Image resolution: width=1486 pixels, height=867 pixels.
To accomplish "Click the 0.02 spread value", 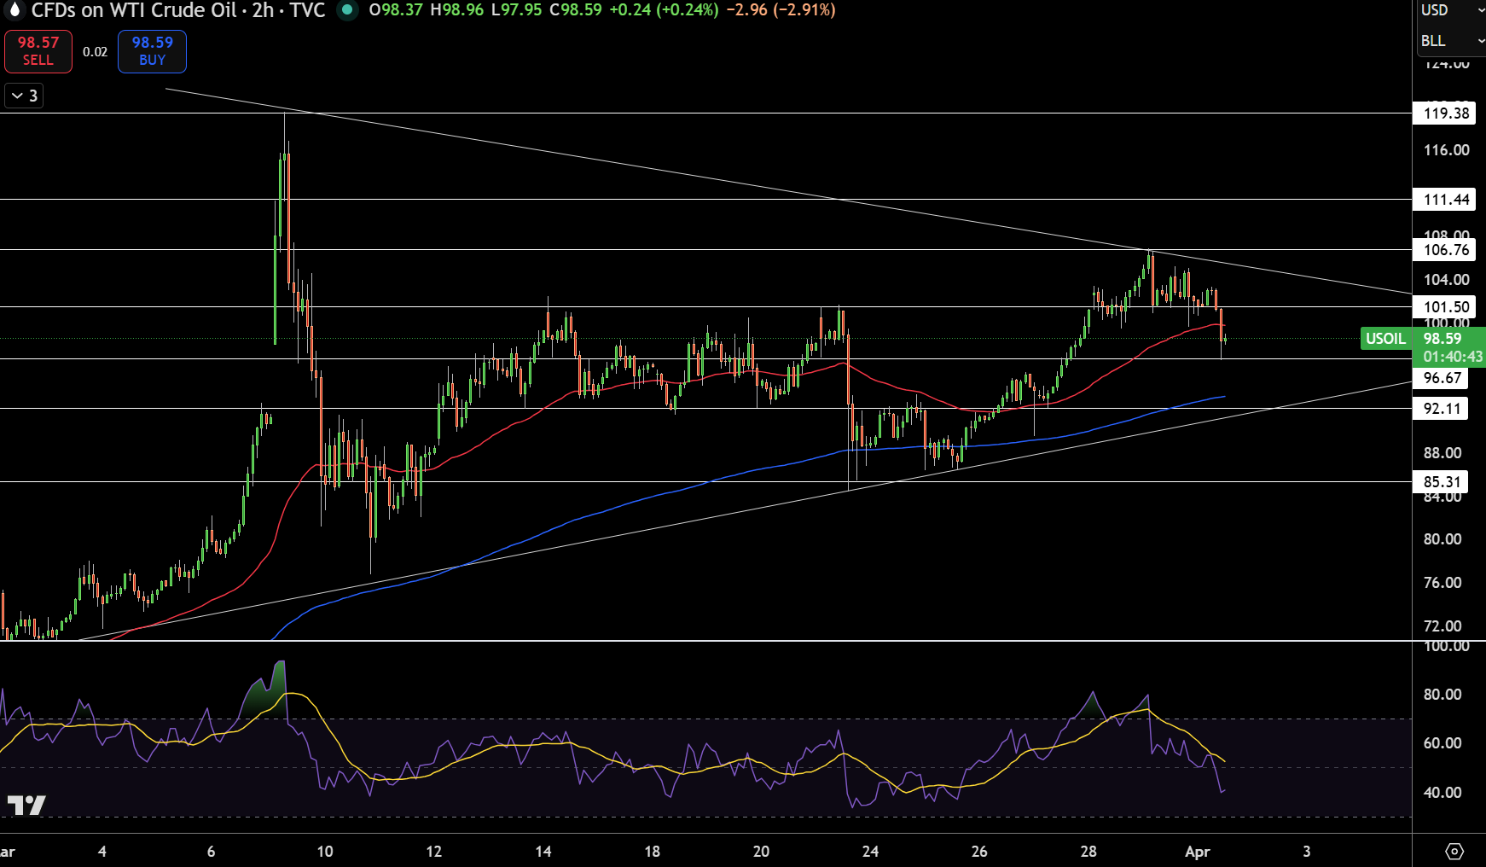I will [96, 52].
